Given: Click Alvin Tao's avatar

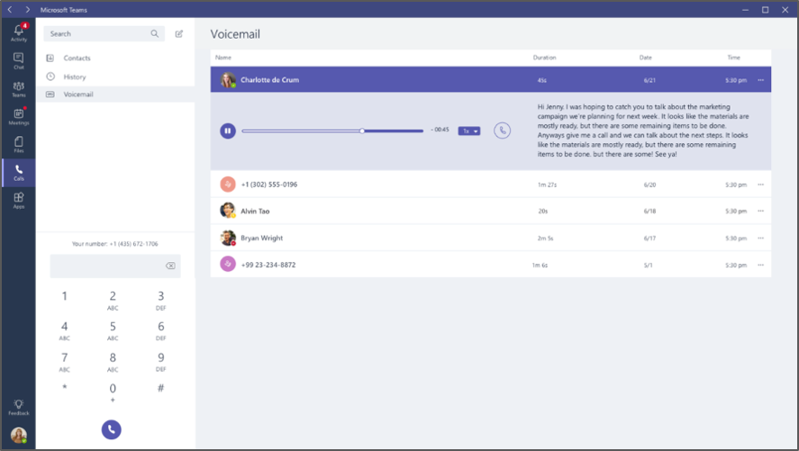Looking at the screenshot, I should tap(228, 211).
